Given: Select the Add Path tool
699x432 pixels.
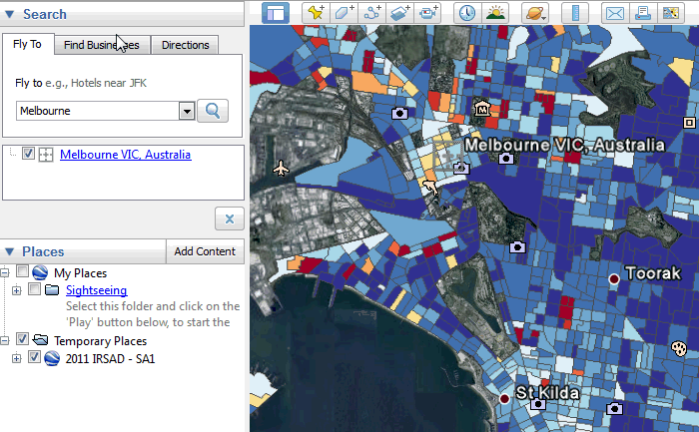Looking at the screenshot, I should [372, 13].
